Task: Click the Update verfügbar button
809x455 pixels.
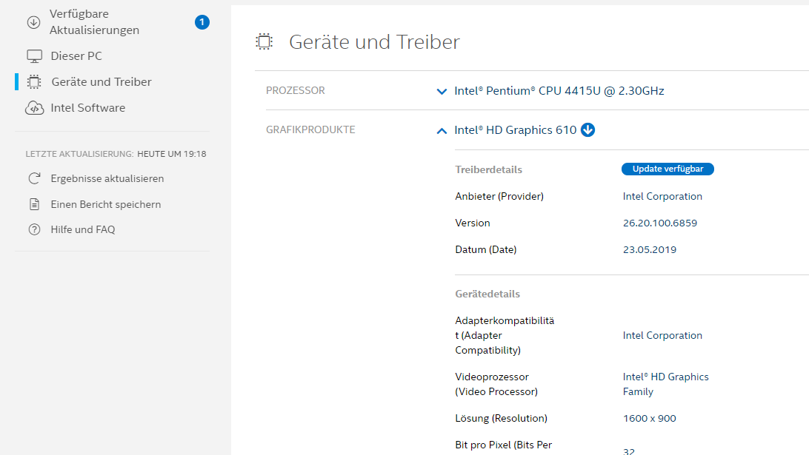Action: coord(667,169)
